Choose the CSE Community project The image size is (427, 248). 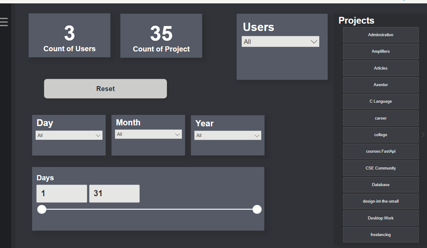tap(380, 168)
